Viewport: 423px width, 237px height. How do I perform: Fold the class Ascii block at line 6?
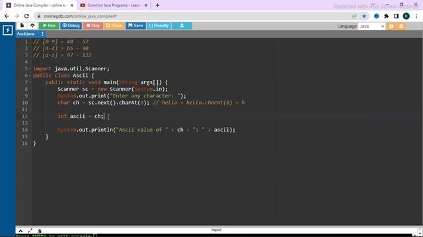click(30, 76)
